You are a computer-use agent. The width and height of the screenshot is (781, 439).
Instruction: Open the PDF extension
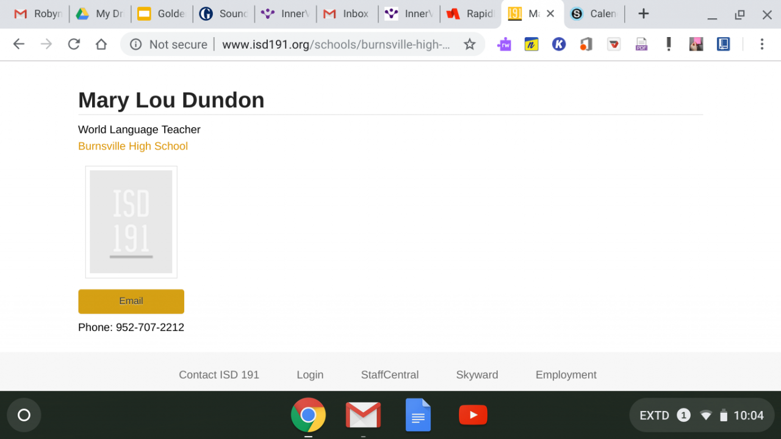[641, 44]
